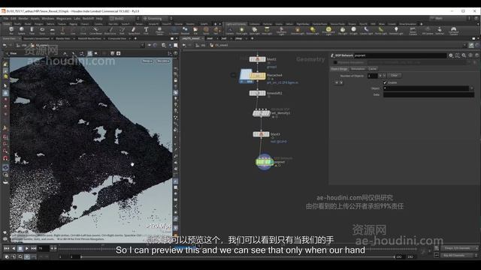The image size is (481, 270).
Task: Add a Caustic Light from the shelf
Action: (366, 31)
